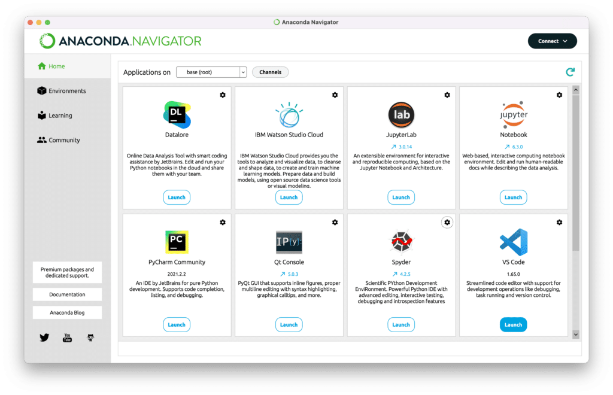Click the Jupyter Notebook logo
Image resolution: width=613 pixels, height=395 pixels.
pyautogui.click(x=514, y=115)
